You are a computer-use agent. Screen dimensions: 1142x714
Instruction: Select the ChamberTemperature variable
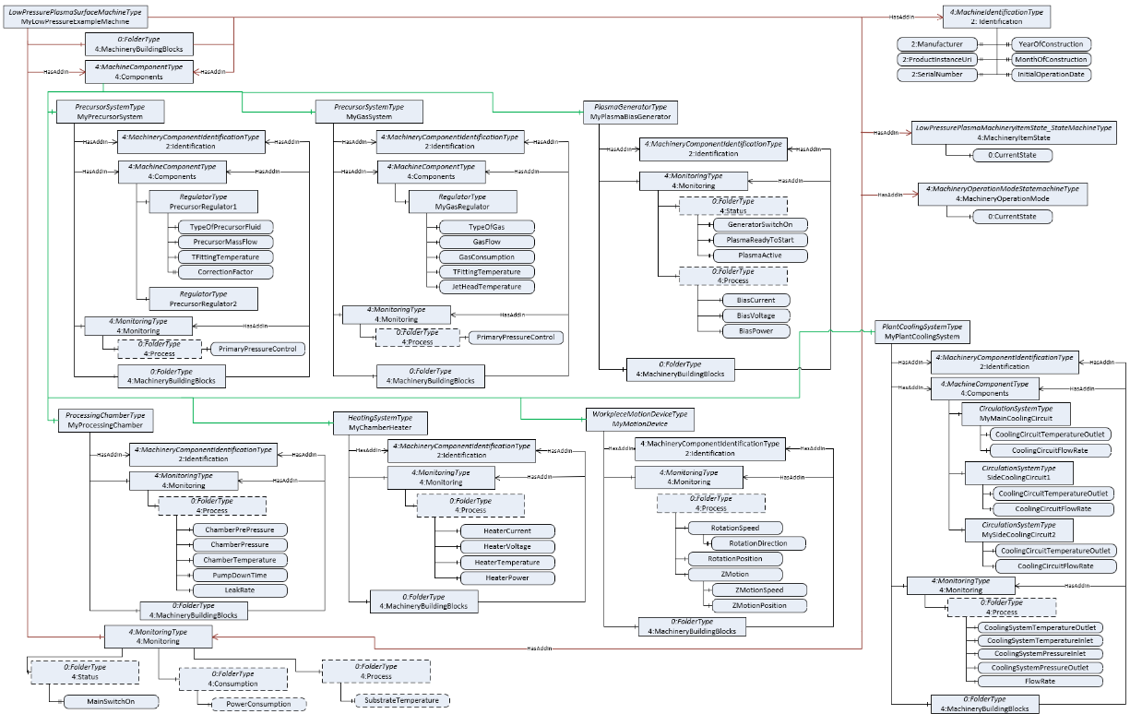240,560
